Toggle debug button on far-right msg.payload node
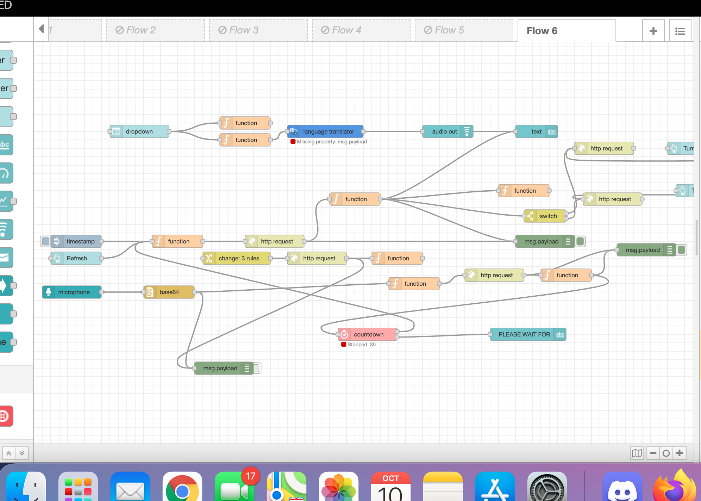The height and width of the screenshot is (501, 701). [682, 250]
